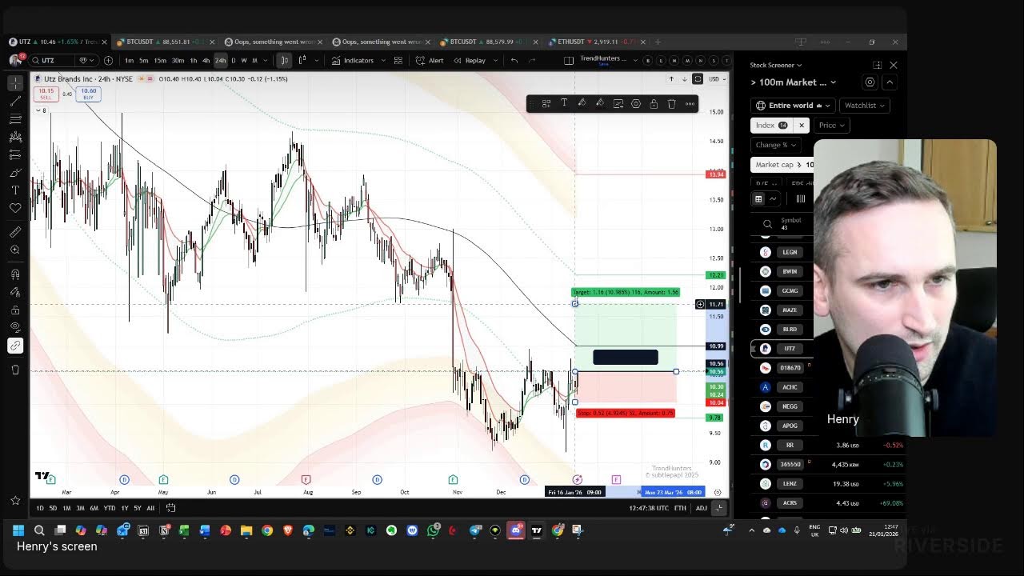This screenshot has height=576, width=1024.
Task: Expand the Stock Screener title dropdown
Action: 776,65
